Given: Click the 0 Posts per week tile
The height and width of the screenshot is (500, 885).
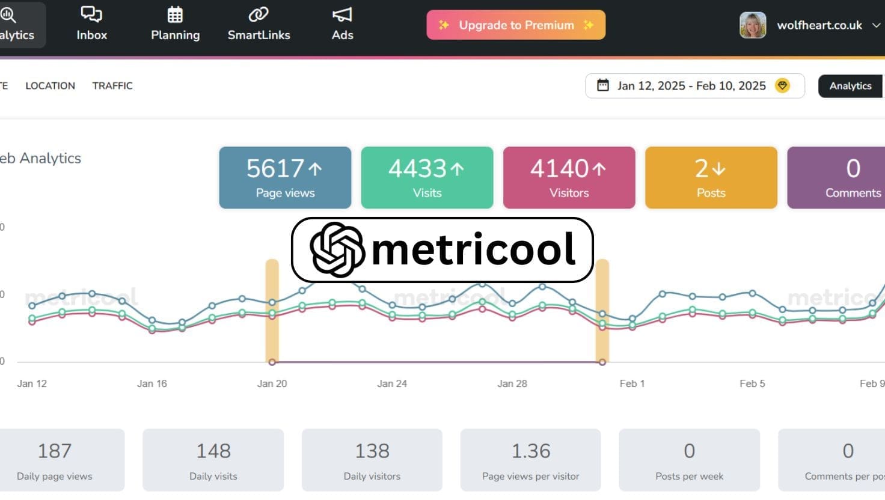Looking at the screenshot, I should click(689, 460).
